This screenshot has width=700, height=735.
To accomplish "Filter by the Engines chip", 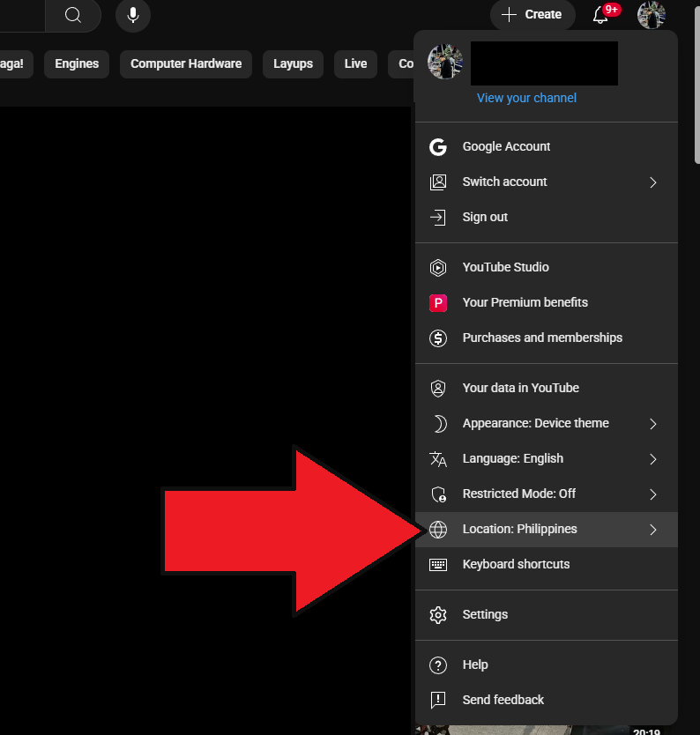I will tap(77, 64).
